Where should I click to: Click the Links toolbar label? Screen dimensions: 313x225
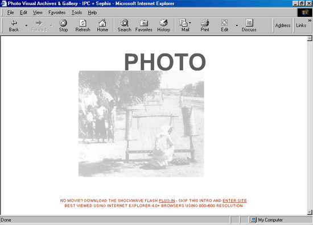click(301, 26)
